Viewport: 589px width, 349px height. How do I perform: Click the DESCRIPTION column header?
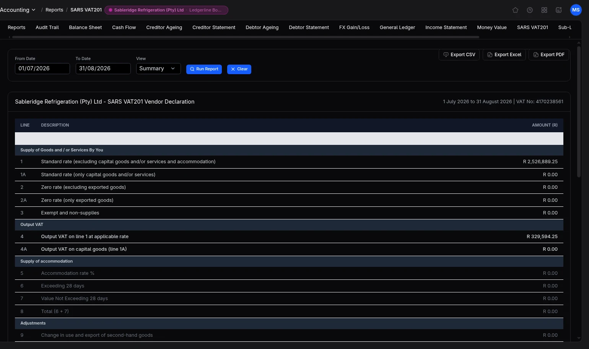click(55, 125)
